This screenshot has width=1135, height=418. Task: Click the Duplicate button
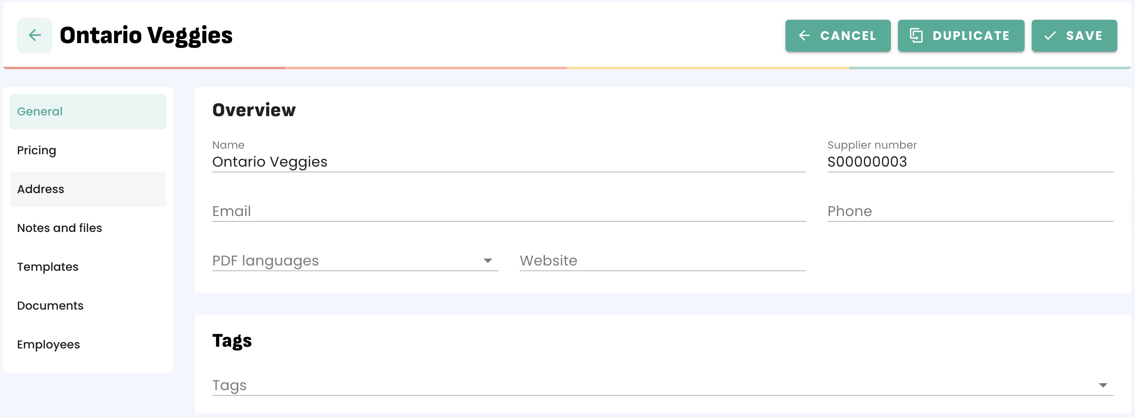[x=961, y=36]
